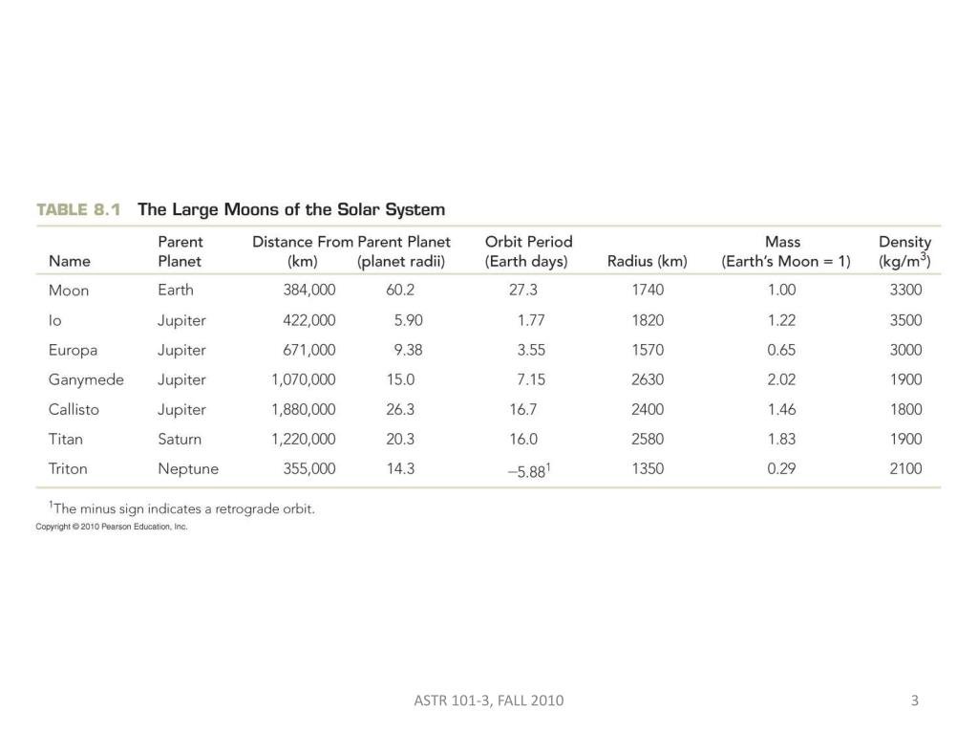The height and width of the screenshot is (734, 978).
Task: Select the Radius (km) column header
Action: [x=648, y=262]
